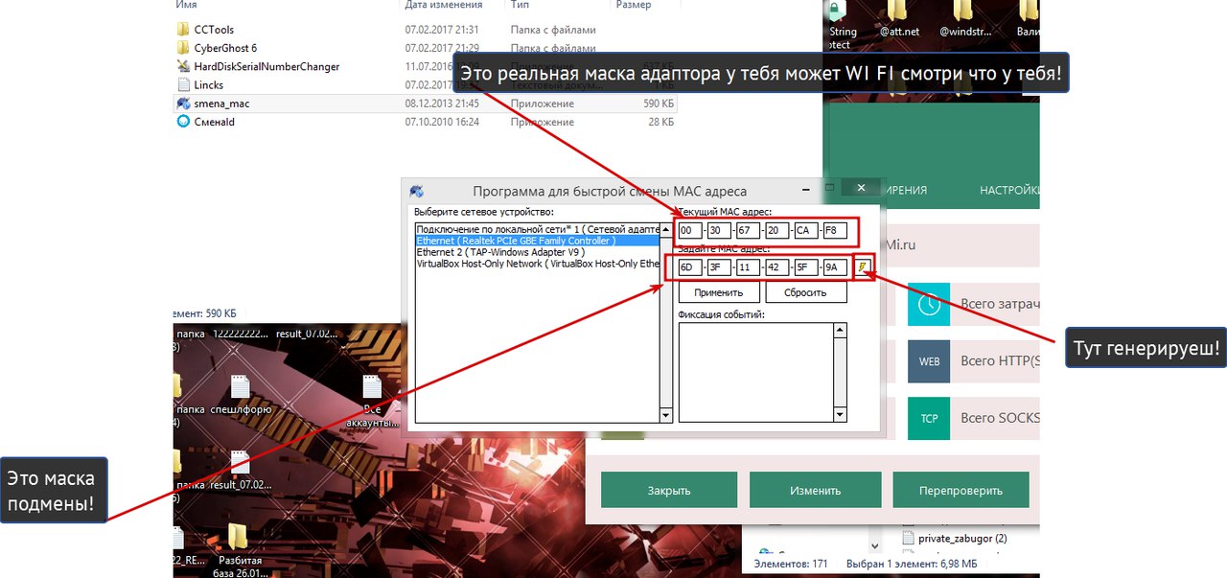Open the CCTools folder
This screenshot has width=1227, height=578.
click(x=213, y=30)
